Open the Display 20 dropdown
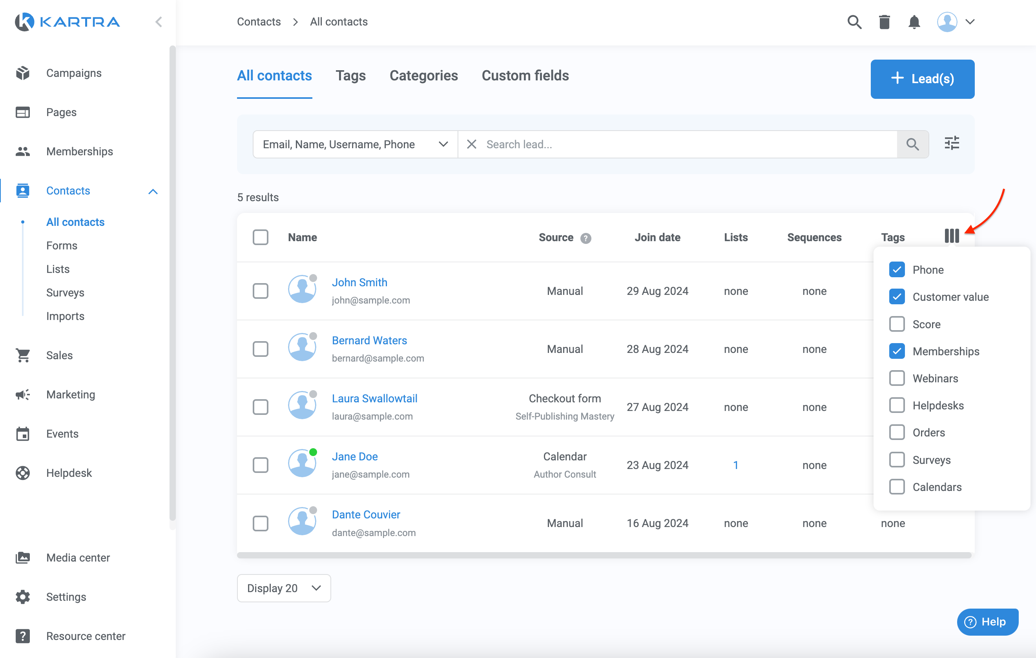The height and width of the screenshot is (658, 1036). pos(283,588)
